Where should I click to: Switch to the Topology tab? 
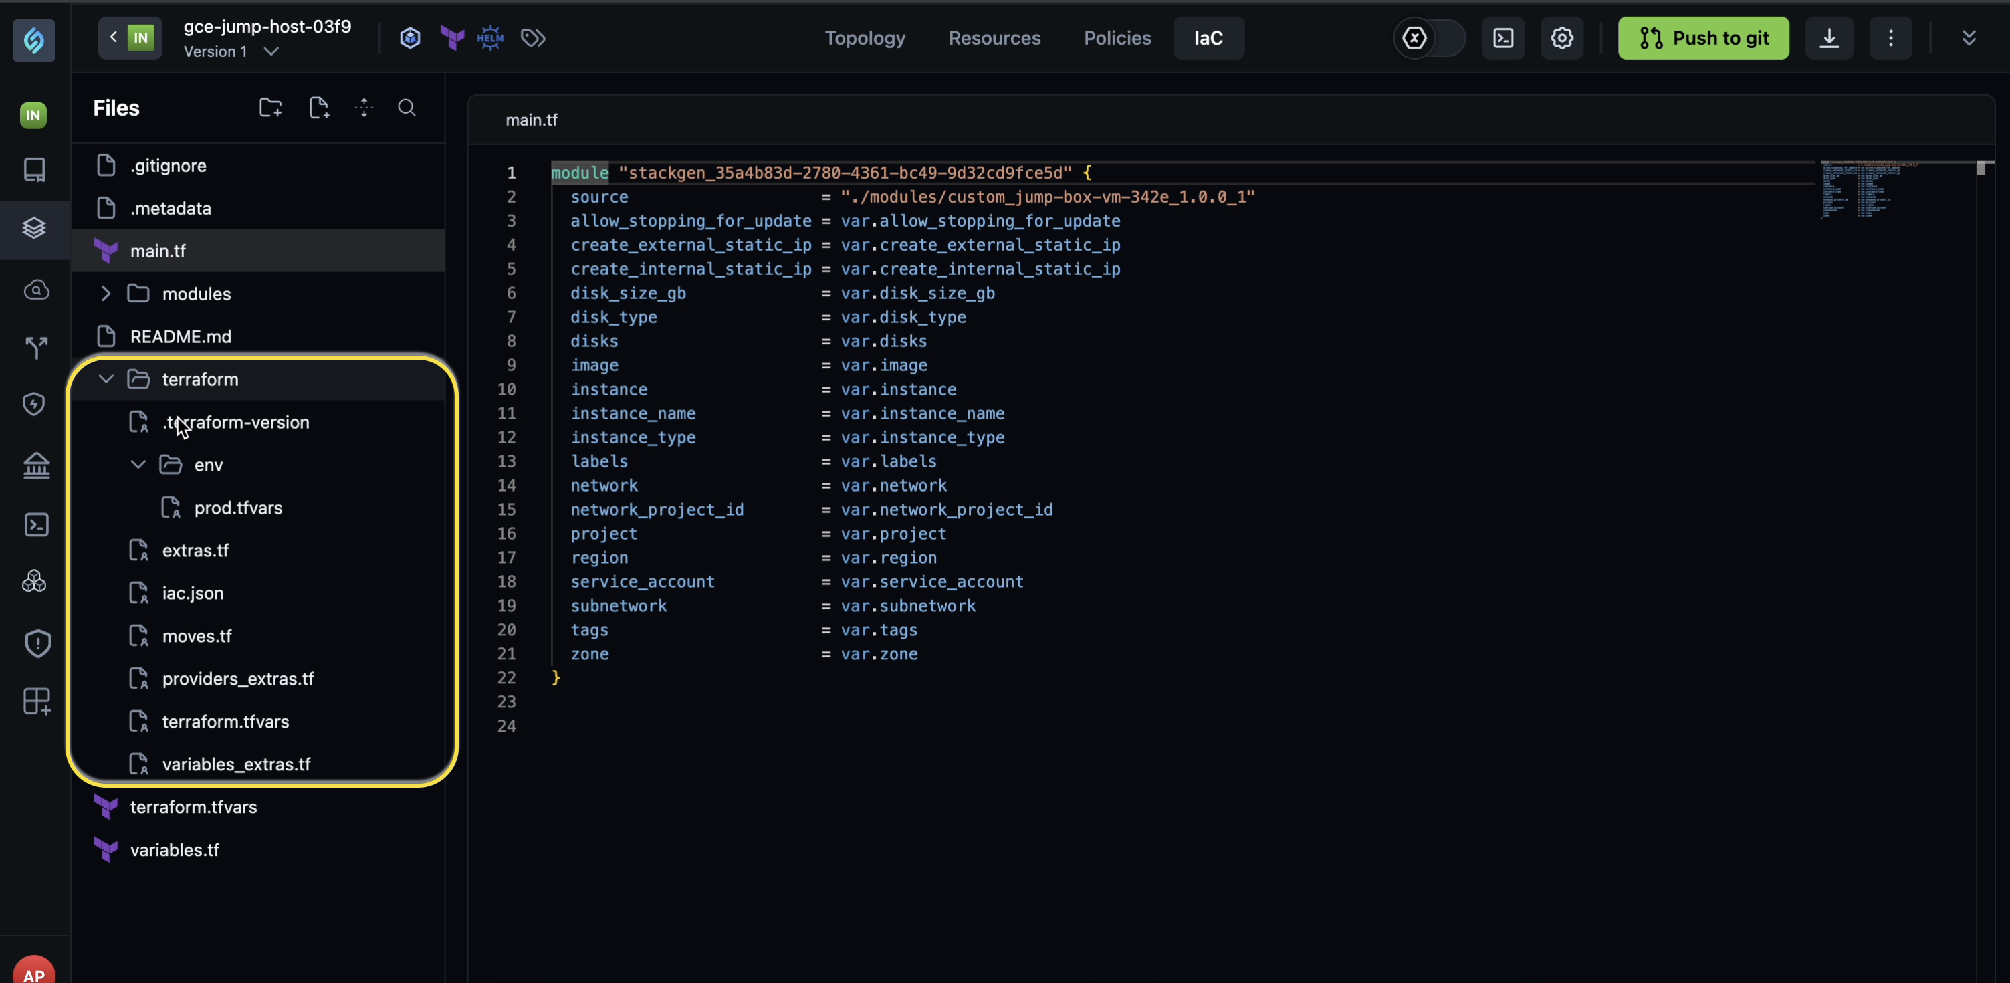[865, 37]
